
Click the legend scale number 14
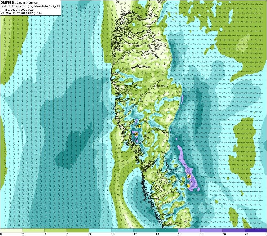[157, 234]
